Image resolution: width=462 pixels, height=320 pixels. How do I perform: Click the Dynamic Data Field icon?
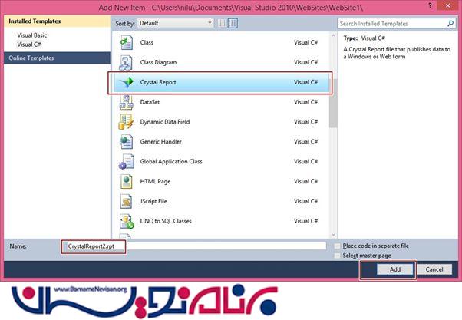(126, 122)
